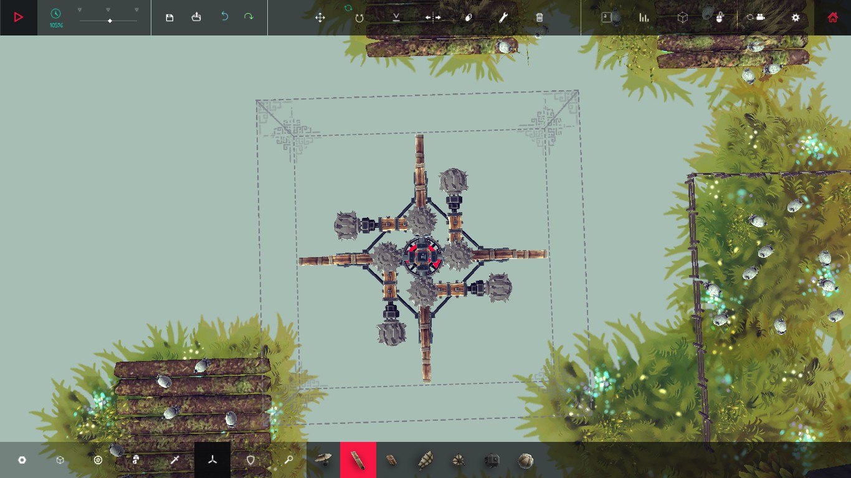Switch to the propeller flight blocks tab
The width and height of the screenshot is (851, 478).
pos(212,460)
